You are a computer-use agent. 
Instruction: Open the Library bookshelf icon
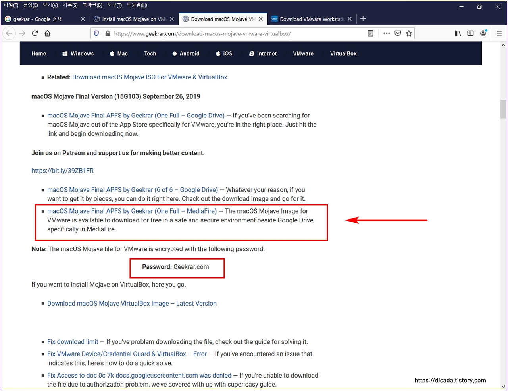[x=458, y=33]
